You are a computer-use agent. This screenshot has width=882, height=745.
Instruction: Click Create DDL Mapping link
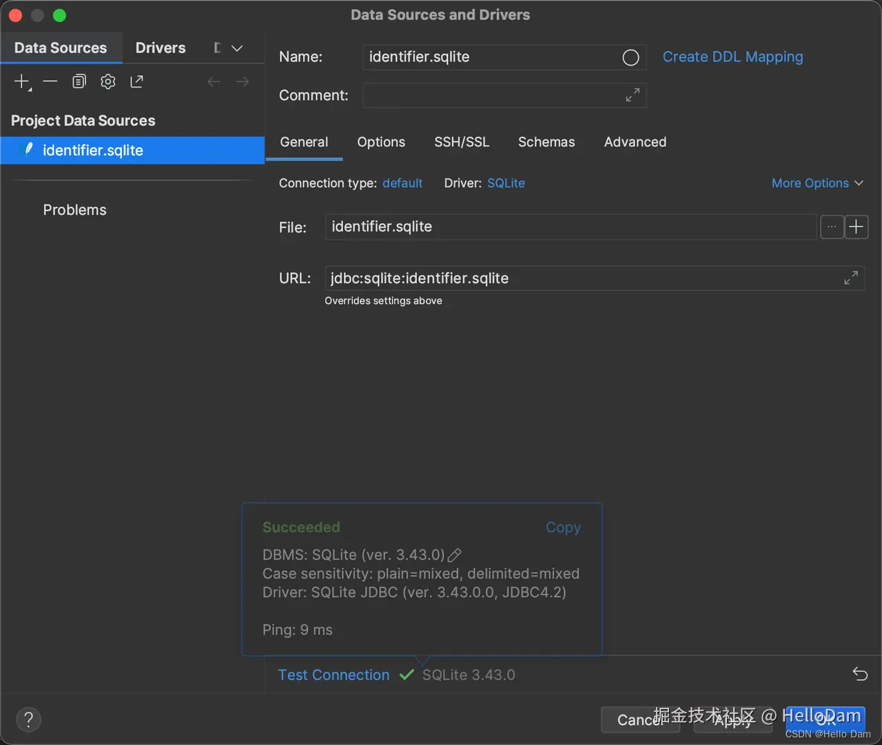tap(732, 57)
